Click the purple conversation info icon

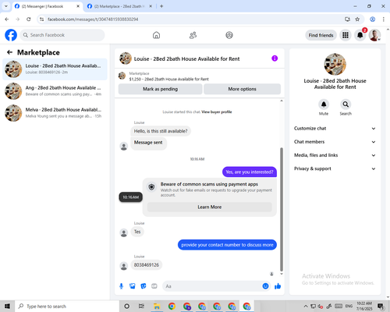point(275,58)
